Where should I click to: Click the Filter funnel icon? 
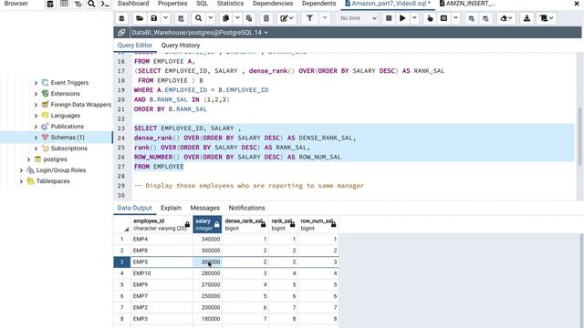coord(309,18)
